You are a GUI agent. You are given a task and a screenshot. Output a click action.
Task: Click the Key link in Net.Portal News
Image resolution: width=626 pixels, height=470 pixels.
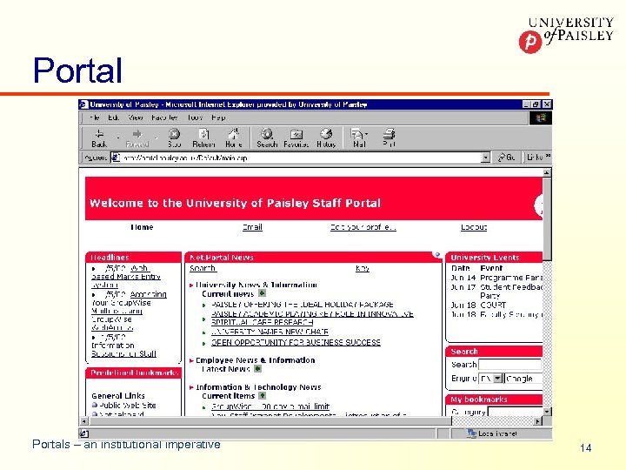point(362,268)
